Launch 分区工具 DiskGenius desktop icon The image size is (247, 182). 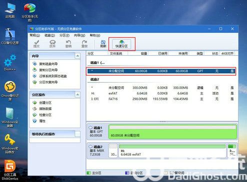pos(10,170)
